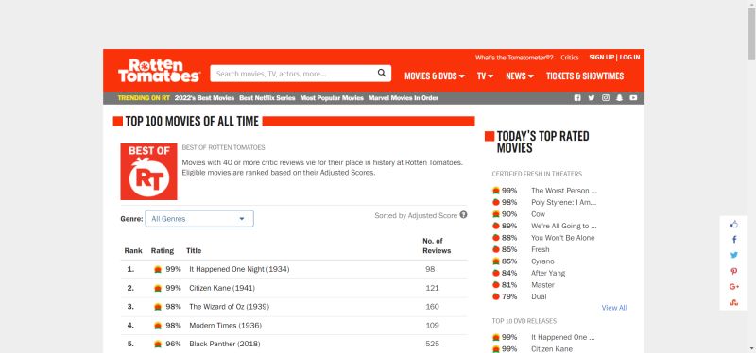Screen dimensions: 756x353
Task: Click the tomato icon next to Dual
Action: (x=495, y=296)
